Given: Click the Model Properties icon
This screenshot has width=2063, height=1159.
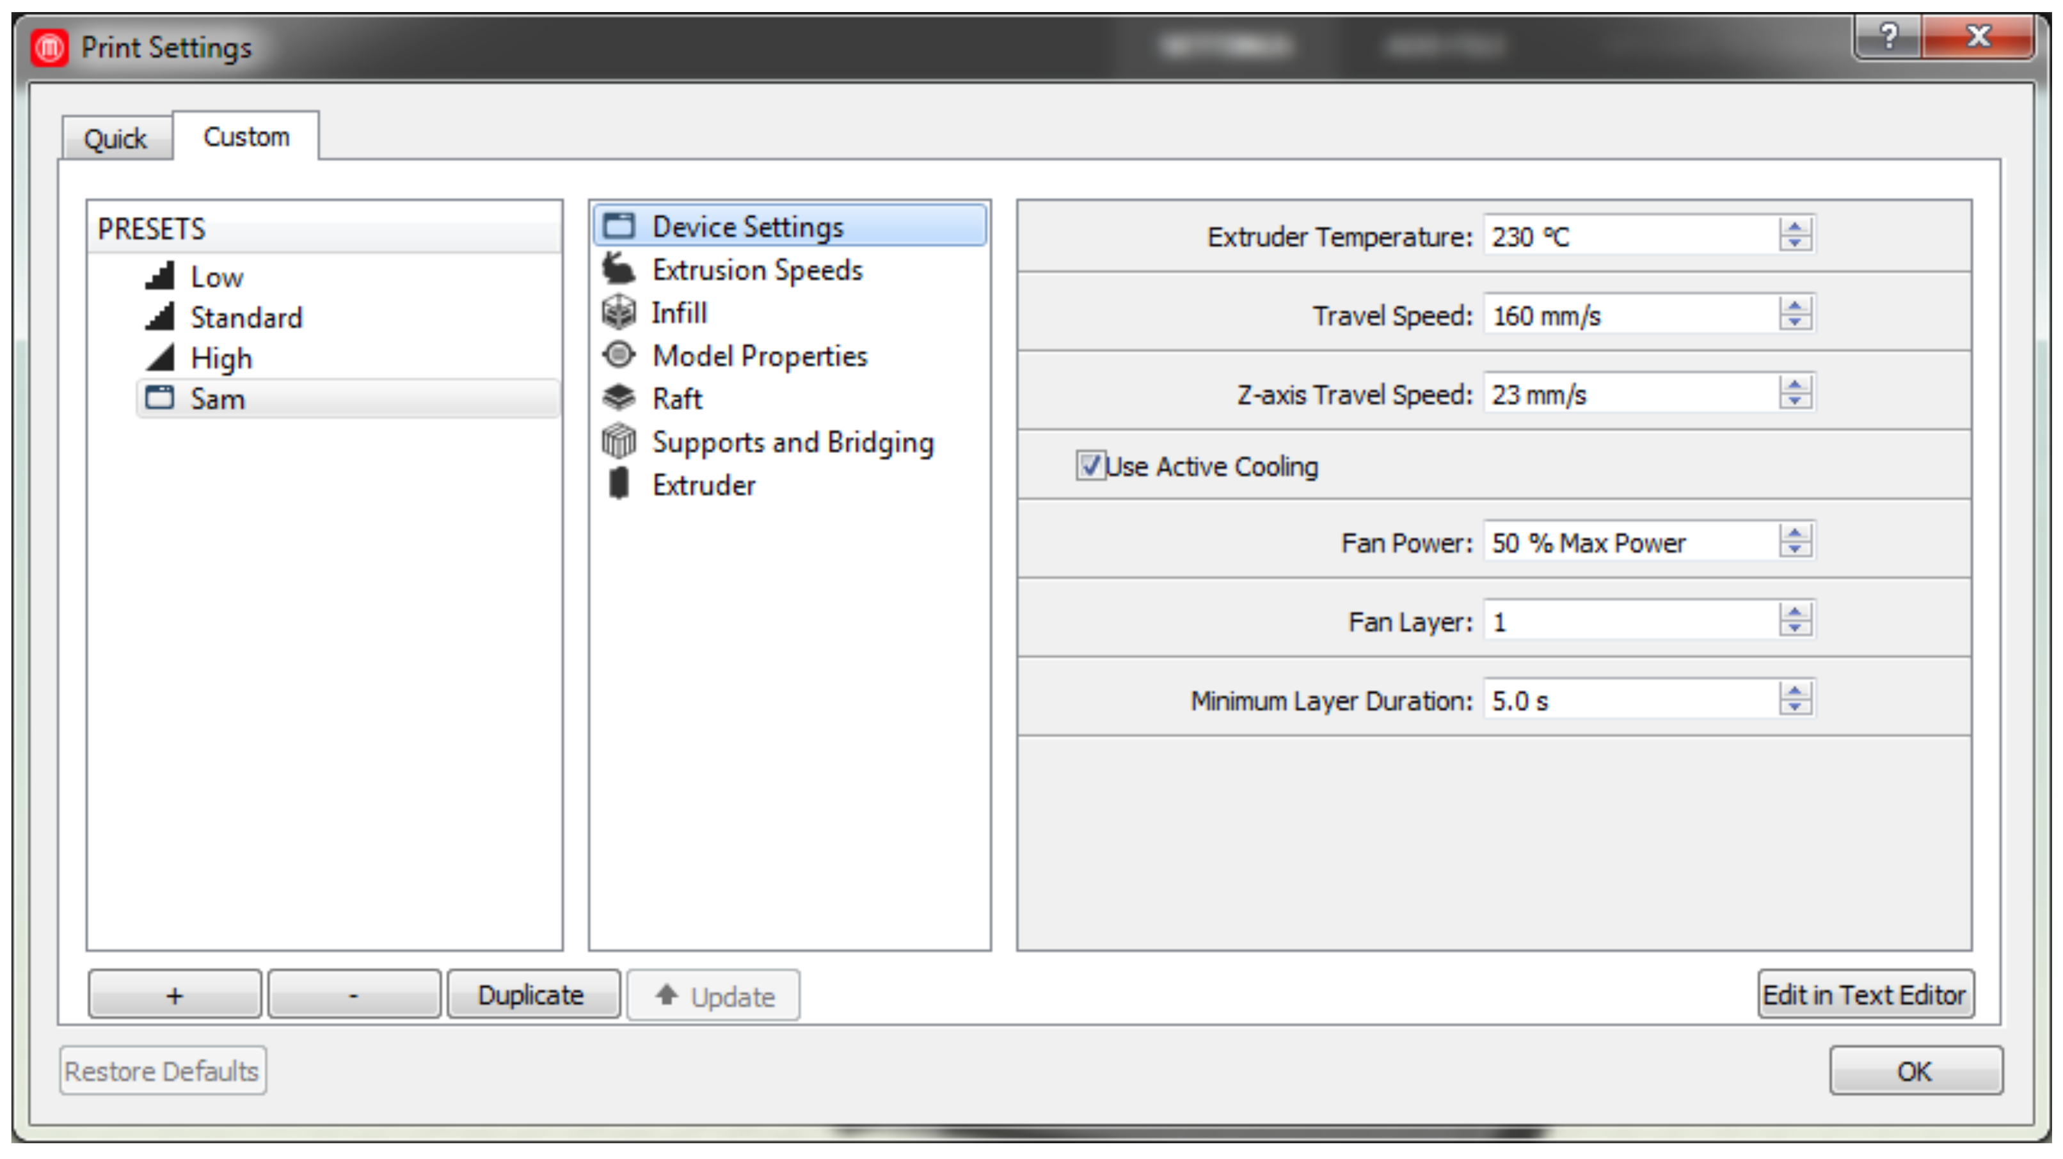Looking at the screenshot, I should tap(617, 354).
